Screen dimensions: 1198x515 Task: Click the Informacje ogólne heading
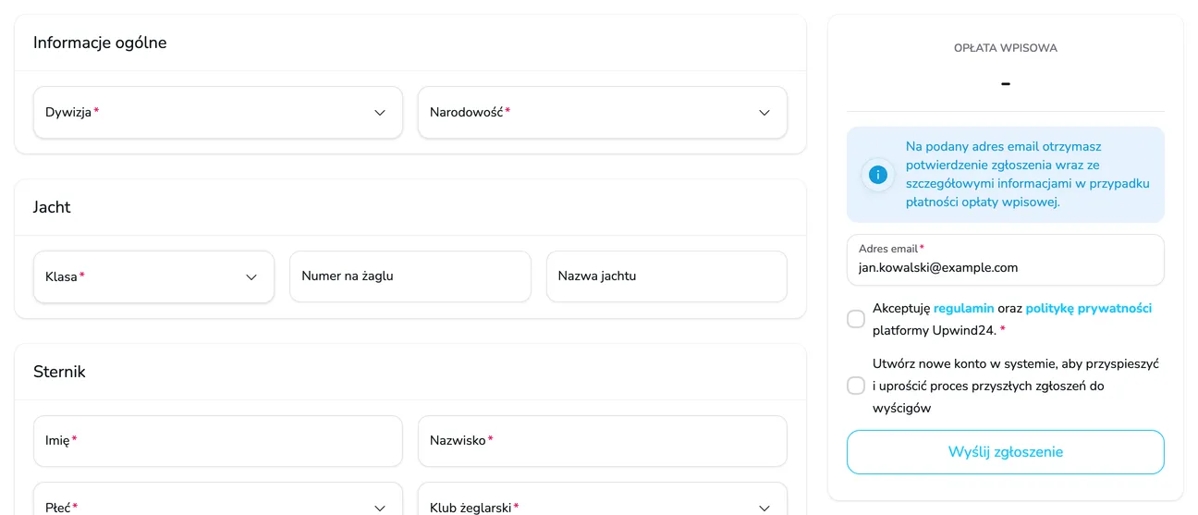[100, 43]
